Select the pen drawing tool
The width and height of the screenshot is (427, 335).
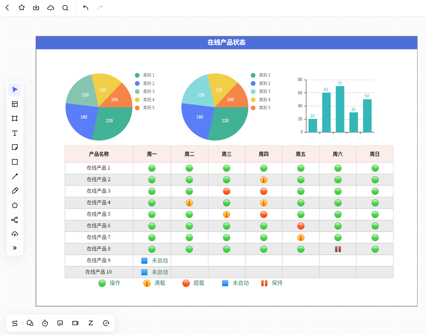tap(15, 191)
